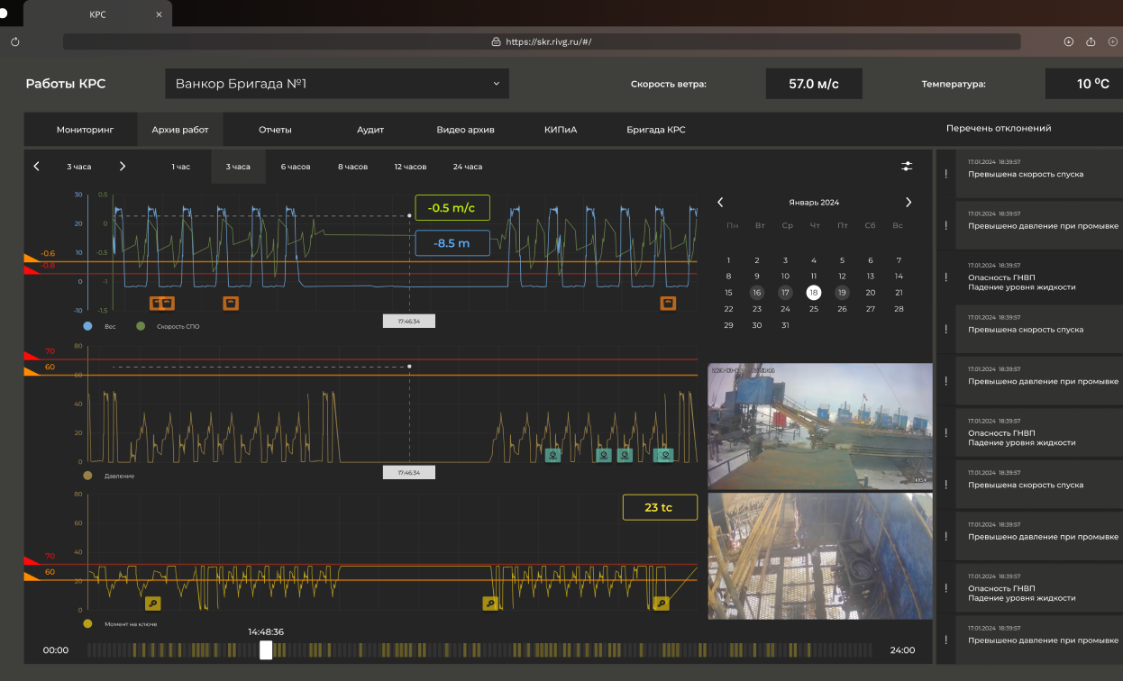This screenshot has width=1123, height=681.
Task: Switch to the Видео архив tab
Action: coord(465,130)
